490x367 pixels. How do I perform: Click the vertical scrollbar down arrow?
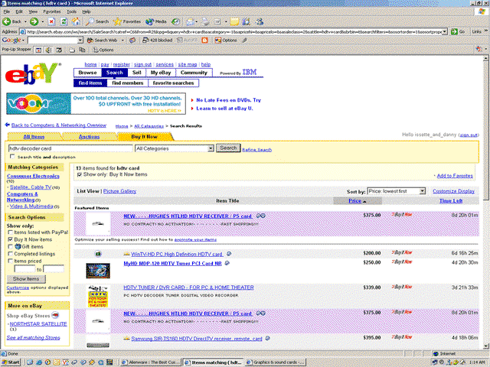point(486,346)
